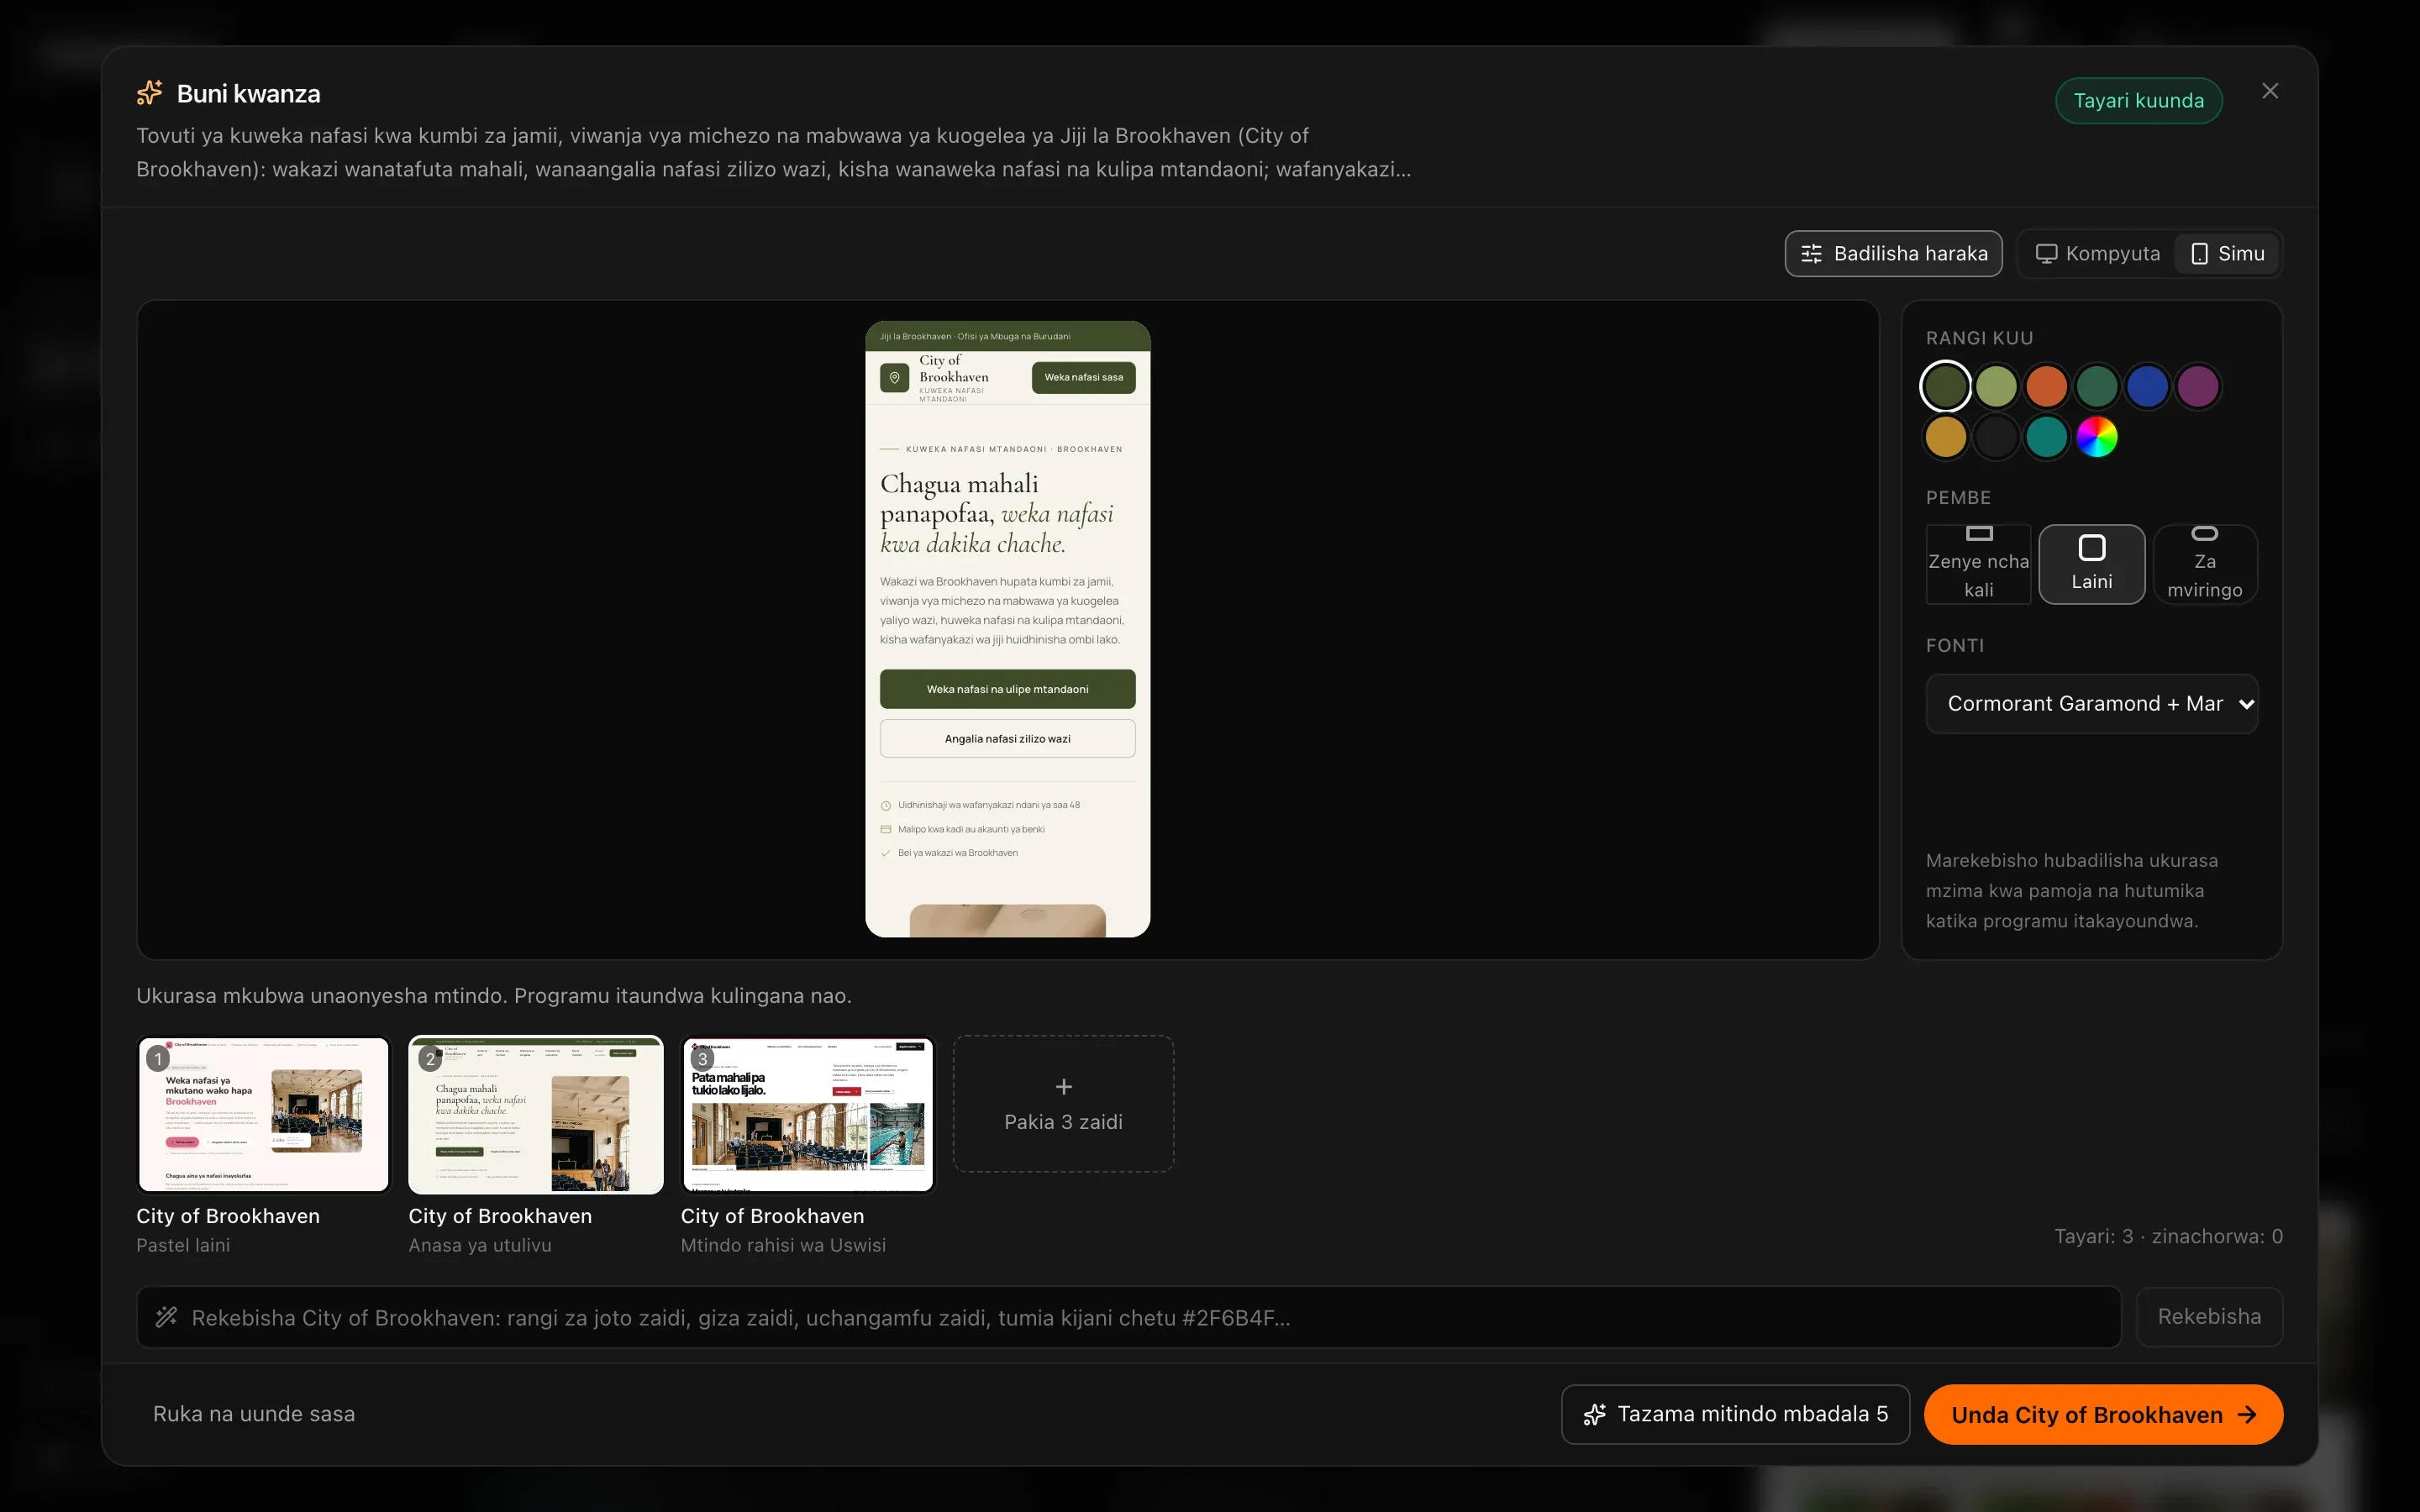Open Badilisha haraka quick tweaks panel
The height and width of the screenshot is (1512, 2420).
pos(1893,254)
